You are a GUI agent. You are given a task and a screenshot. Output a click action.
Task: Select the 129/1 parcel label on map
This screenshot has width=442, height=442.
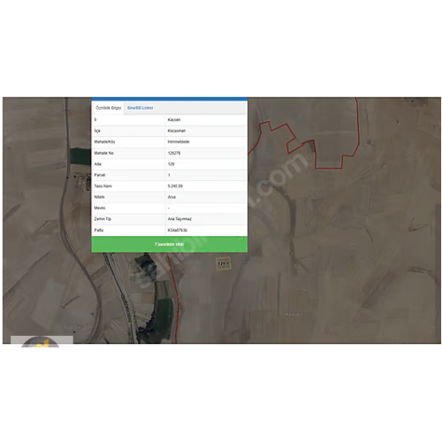click(x=223, y=263)
